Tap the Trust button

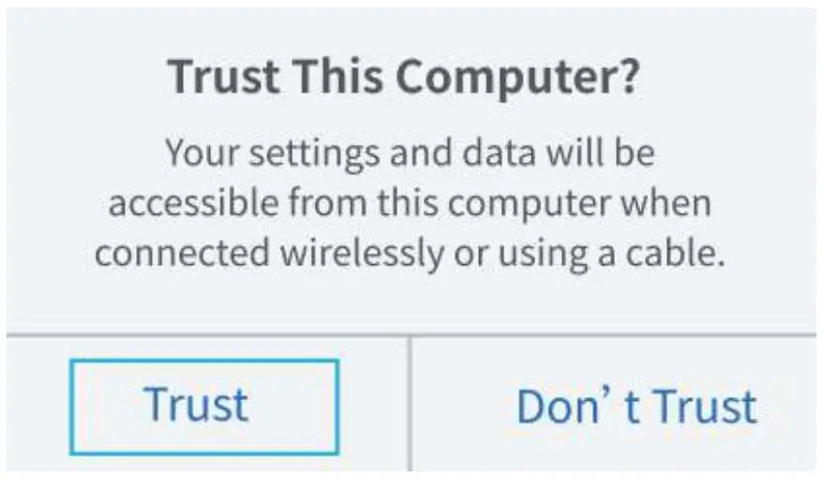pos(202,406)
